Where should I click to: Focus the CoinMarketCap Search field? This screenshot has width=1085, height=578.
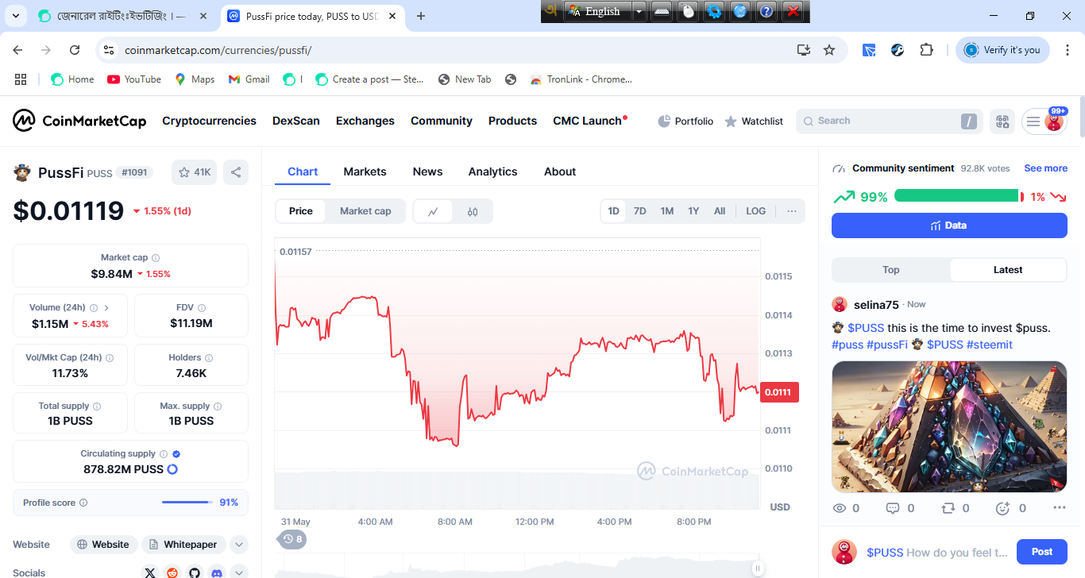click(890, 121)
